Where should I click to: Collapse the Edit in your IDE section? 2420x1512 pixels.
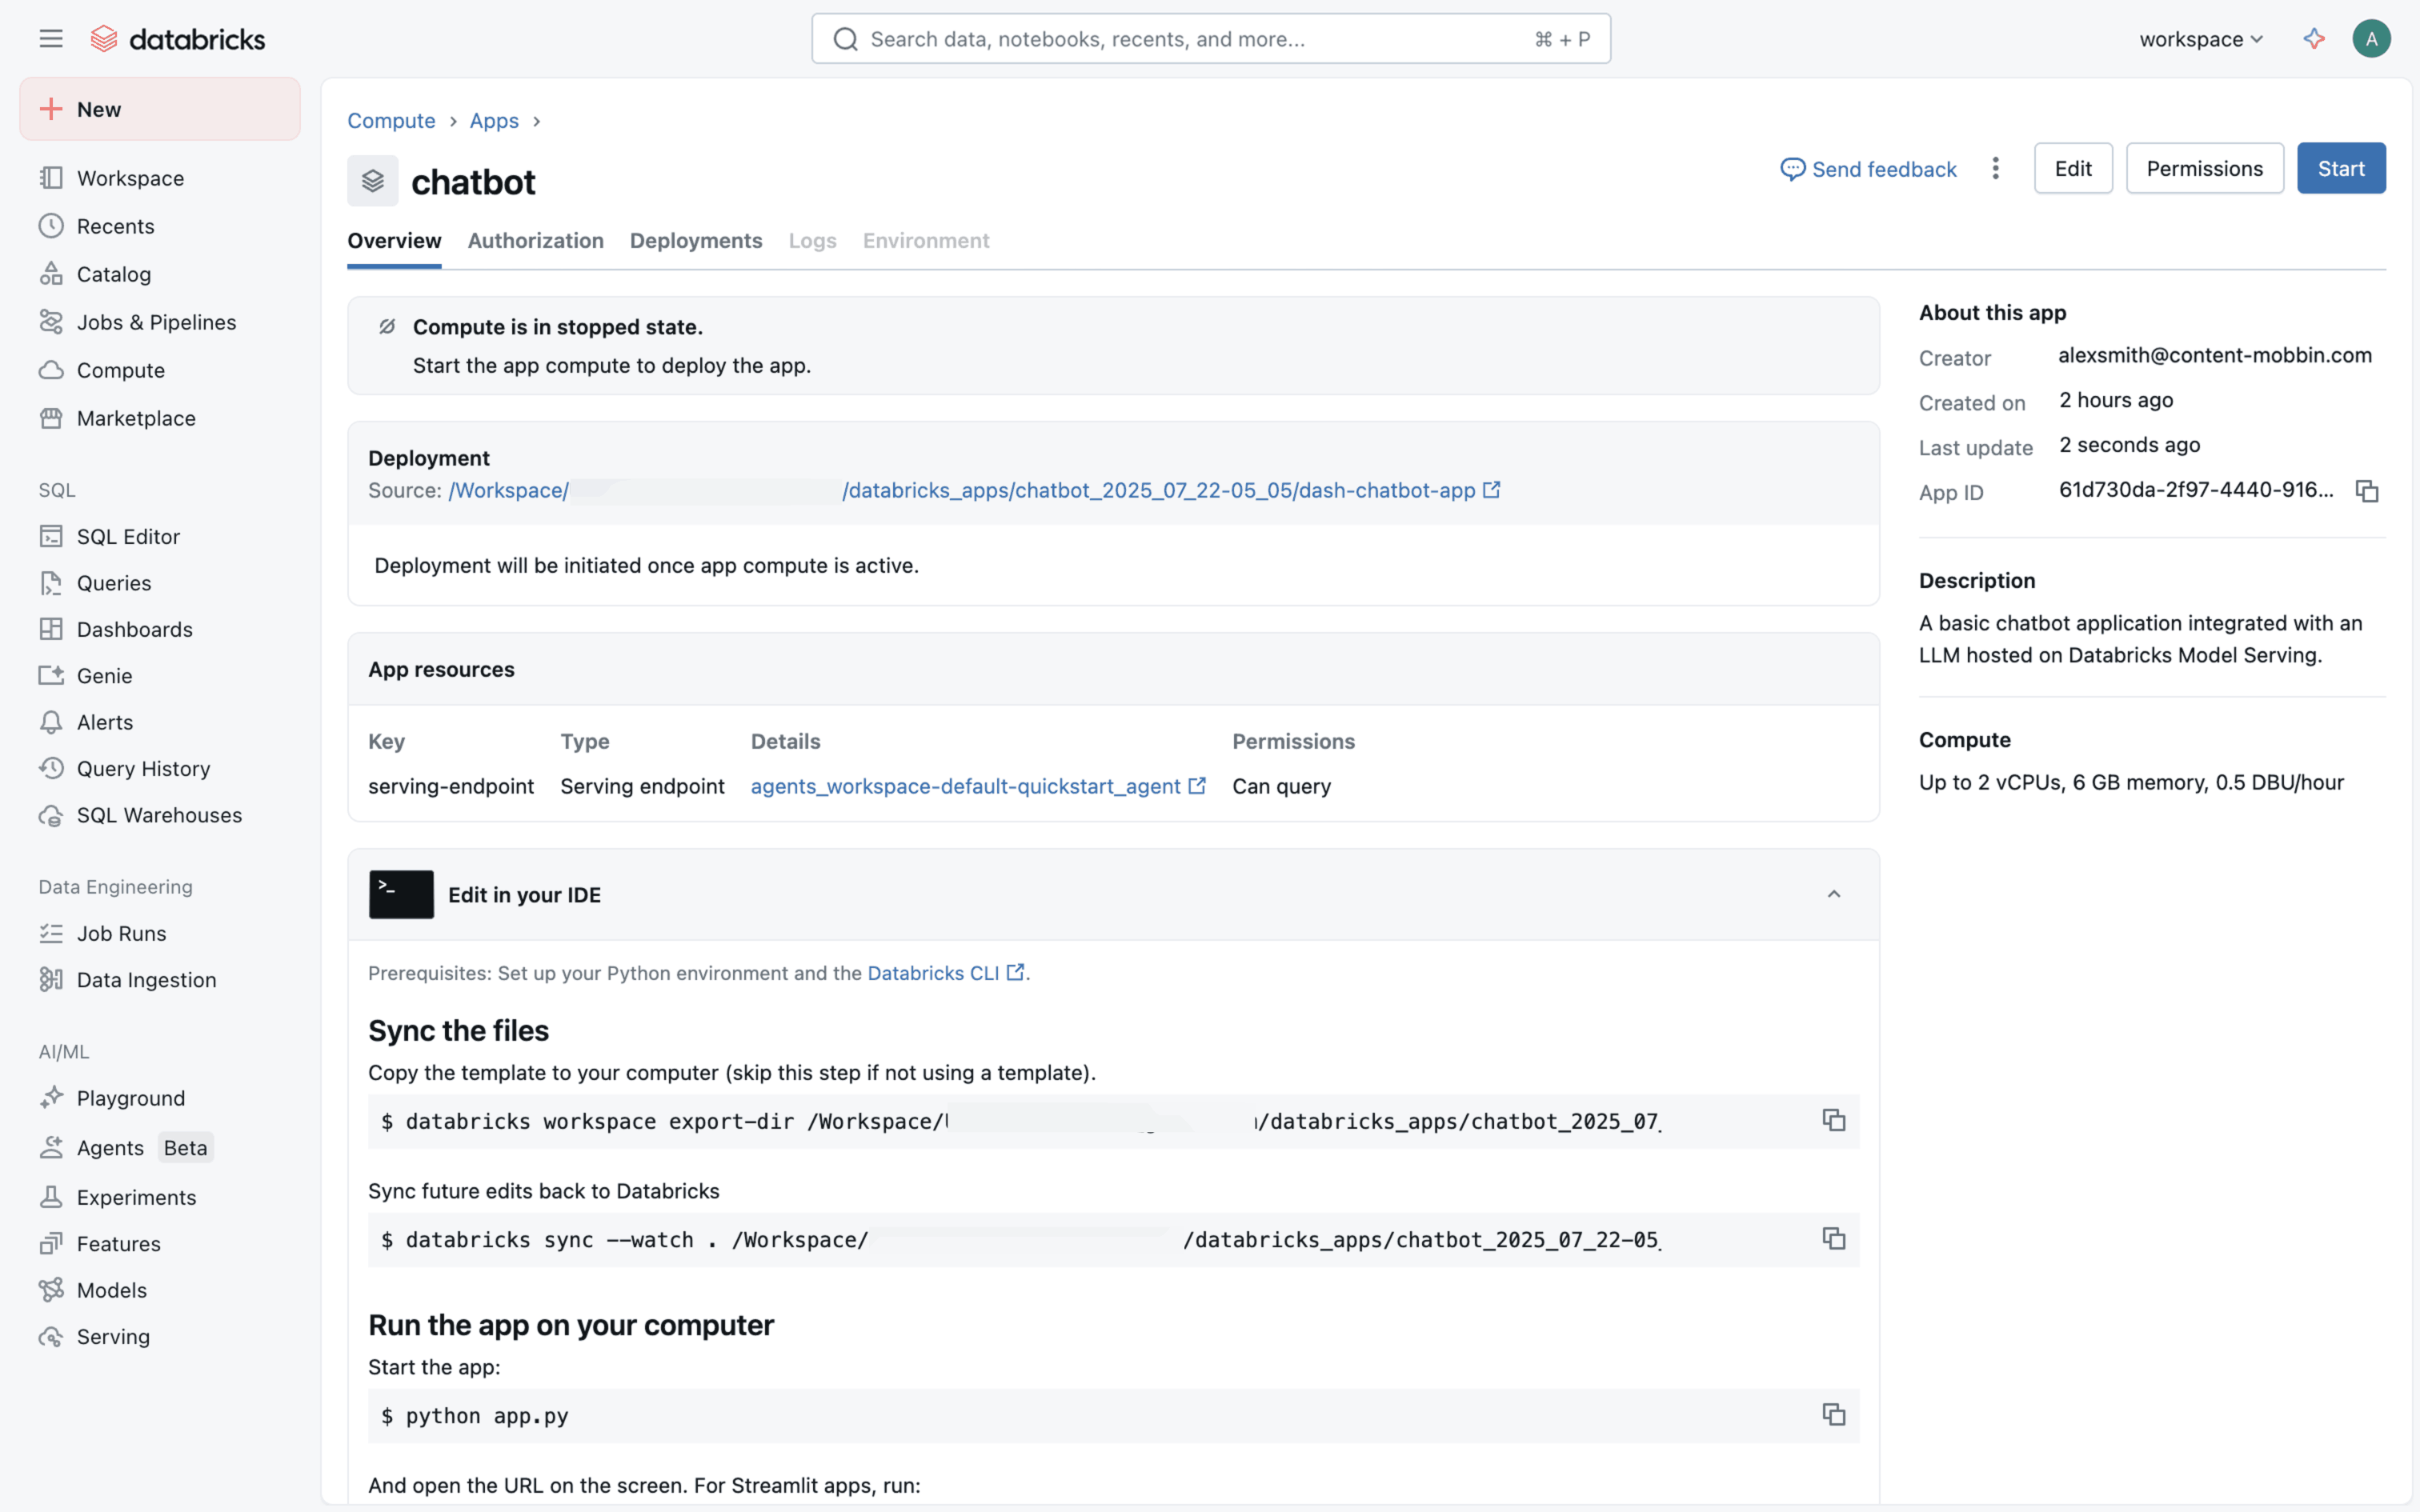(x=1833, y=894)
